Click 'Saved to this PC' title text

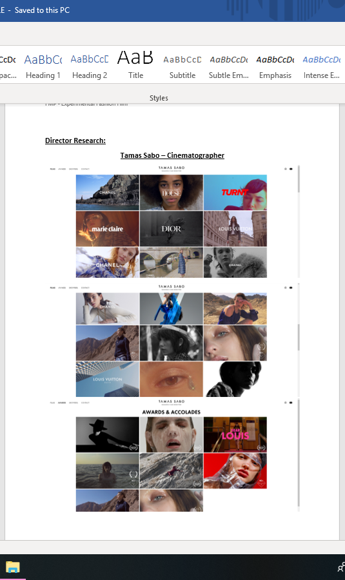tap(42, 10)
